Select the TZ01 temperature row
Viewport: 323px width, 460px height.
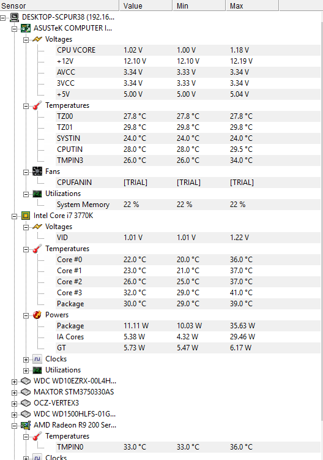[188, 127]
